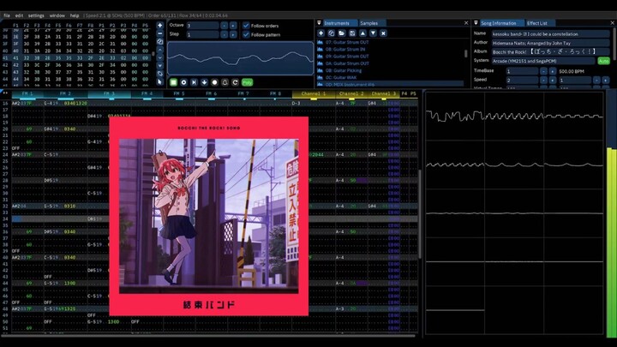This screenshot has height=347, width=617.
Task: Duplicate selected instrument in Instruments panel
Action: (332, 33)
